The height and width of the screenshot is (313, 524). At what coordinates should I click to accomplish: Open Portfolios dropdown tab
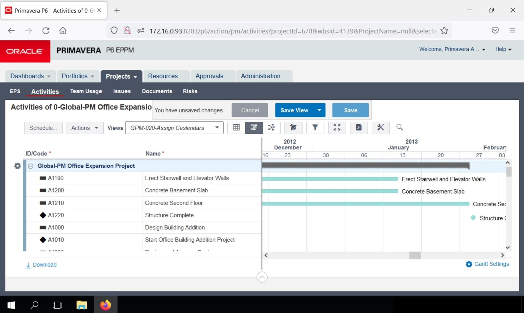pyautogui.click(x=78, y=76)
